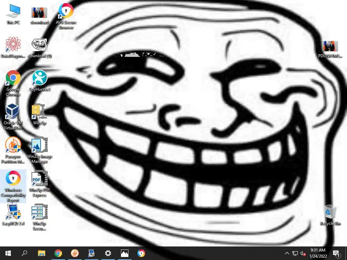Open the 'download' image file on desktop
Image resolution: width=347 pixels, height=260 pixels.
click(x=39, y=16)
